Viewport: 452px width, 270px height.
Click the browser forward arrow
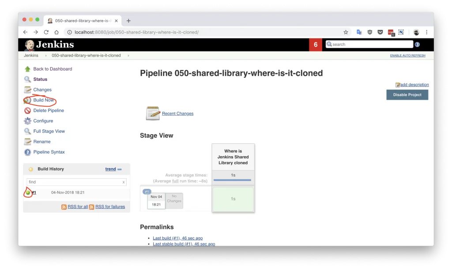(36, 32)
